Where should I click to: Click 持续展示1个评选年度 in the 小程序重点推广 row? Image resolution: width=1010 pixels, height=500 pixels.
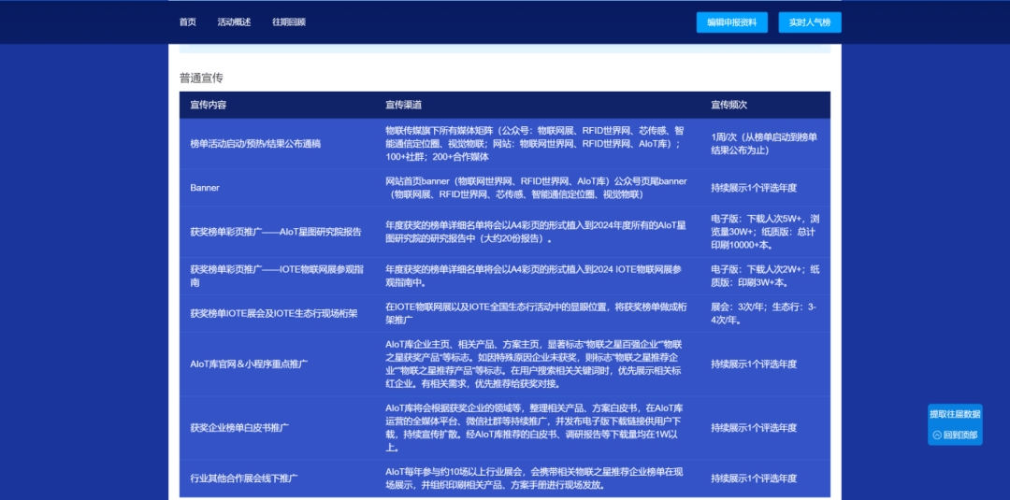point(755,364)
